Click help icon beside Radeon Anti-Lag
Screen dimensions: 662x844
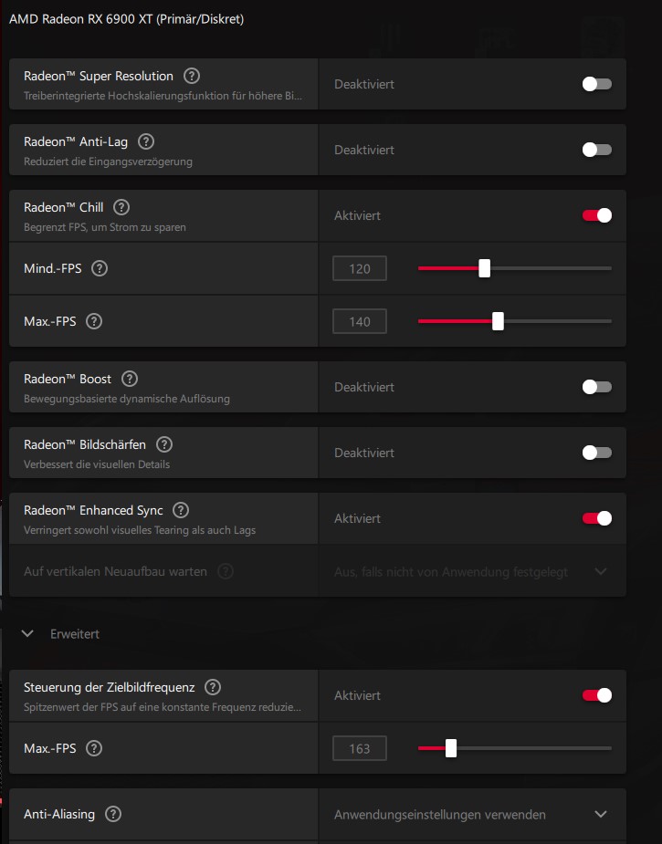coord(146,142)
